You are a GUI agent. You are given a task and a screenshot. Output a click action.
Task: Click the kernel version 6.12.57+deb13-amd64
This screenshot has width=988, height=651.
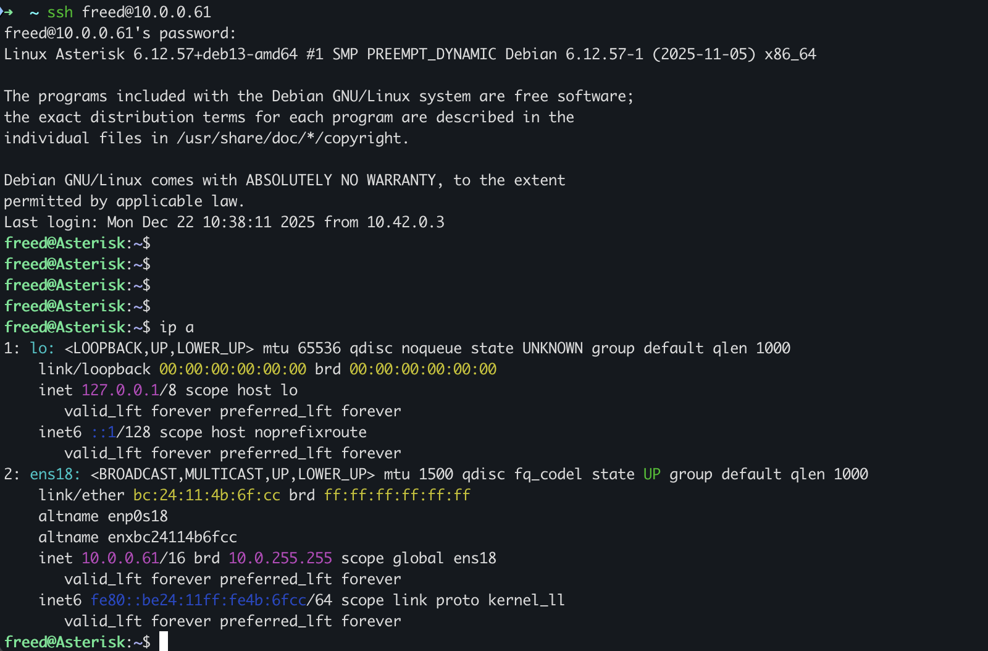coord(216,54)
